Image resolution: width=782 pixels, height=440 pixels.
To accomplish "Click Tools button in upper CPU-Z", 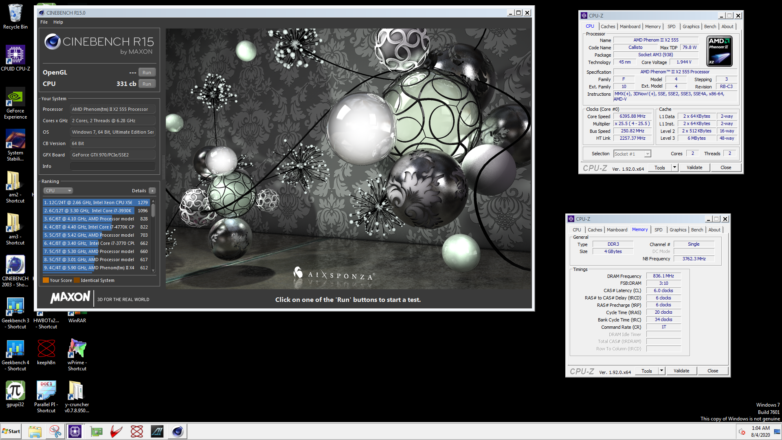I will [659, 167].
